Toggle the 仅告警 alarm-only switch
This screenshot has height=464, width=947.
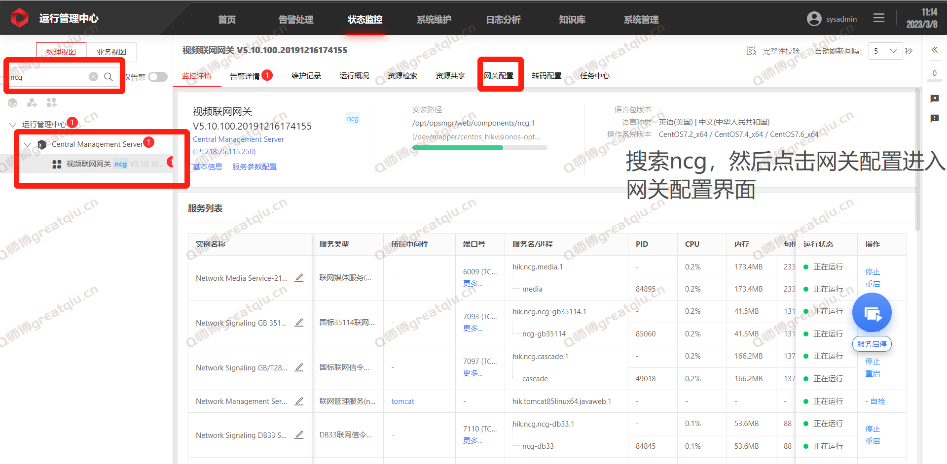158,77
